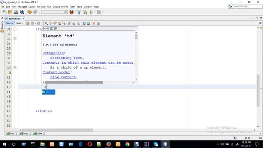Viewport: 263px width, 148px height.
Task: Click the Save All toolbar icon
Action: [22, 12]
